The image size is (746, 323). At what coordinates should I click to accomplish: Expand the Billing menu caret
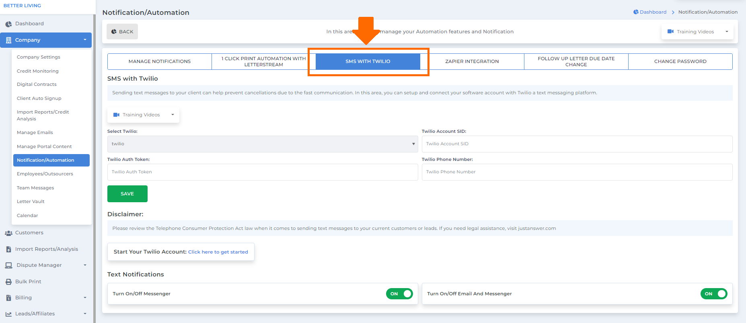[x=85, y=298]
